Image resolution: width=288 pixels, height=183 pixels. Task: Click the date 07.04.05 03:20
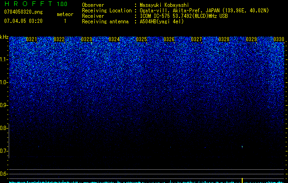(23, 21)
